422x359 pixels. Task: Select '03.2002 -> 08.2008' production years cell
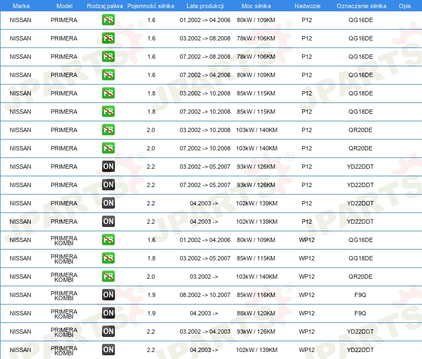pyautogui.click(x=205, y=38)
